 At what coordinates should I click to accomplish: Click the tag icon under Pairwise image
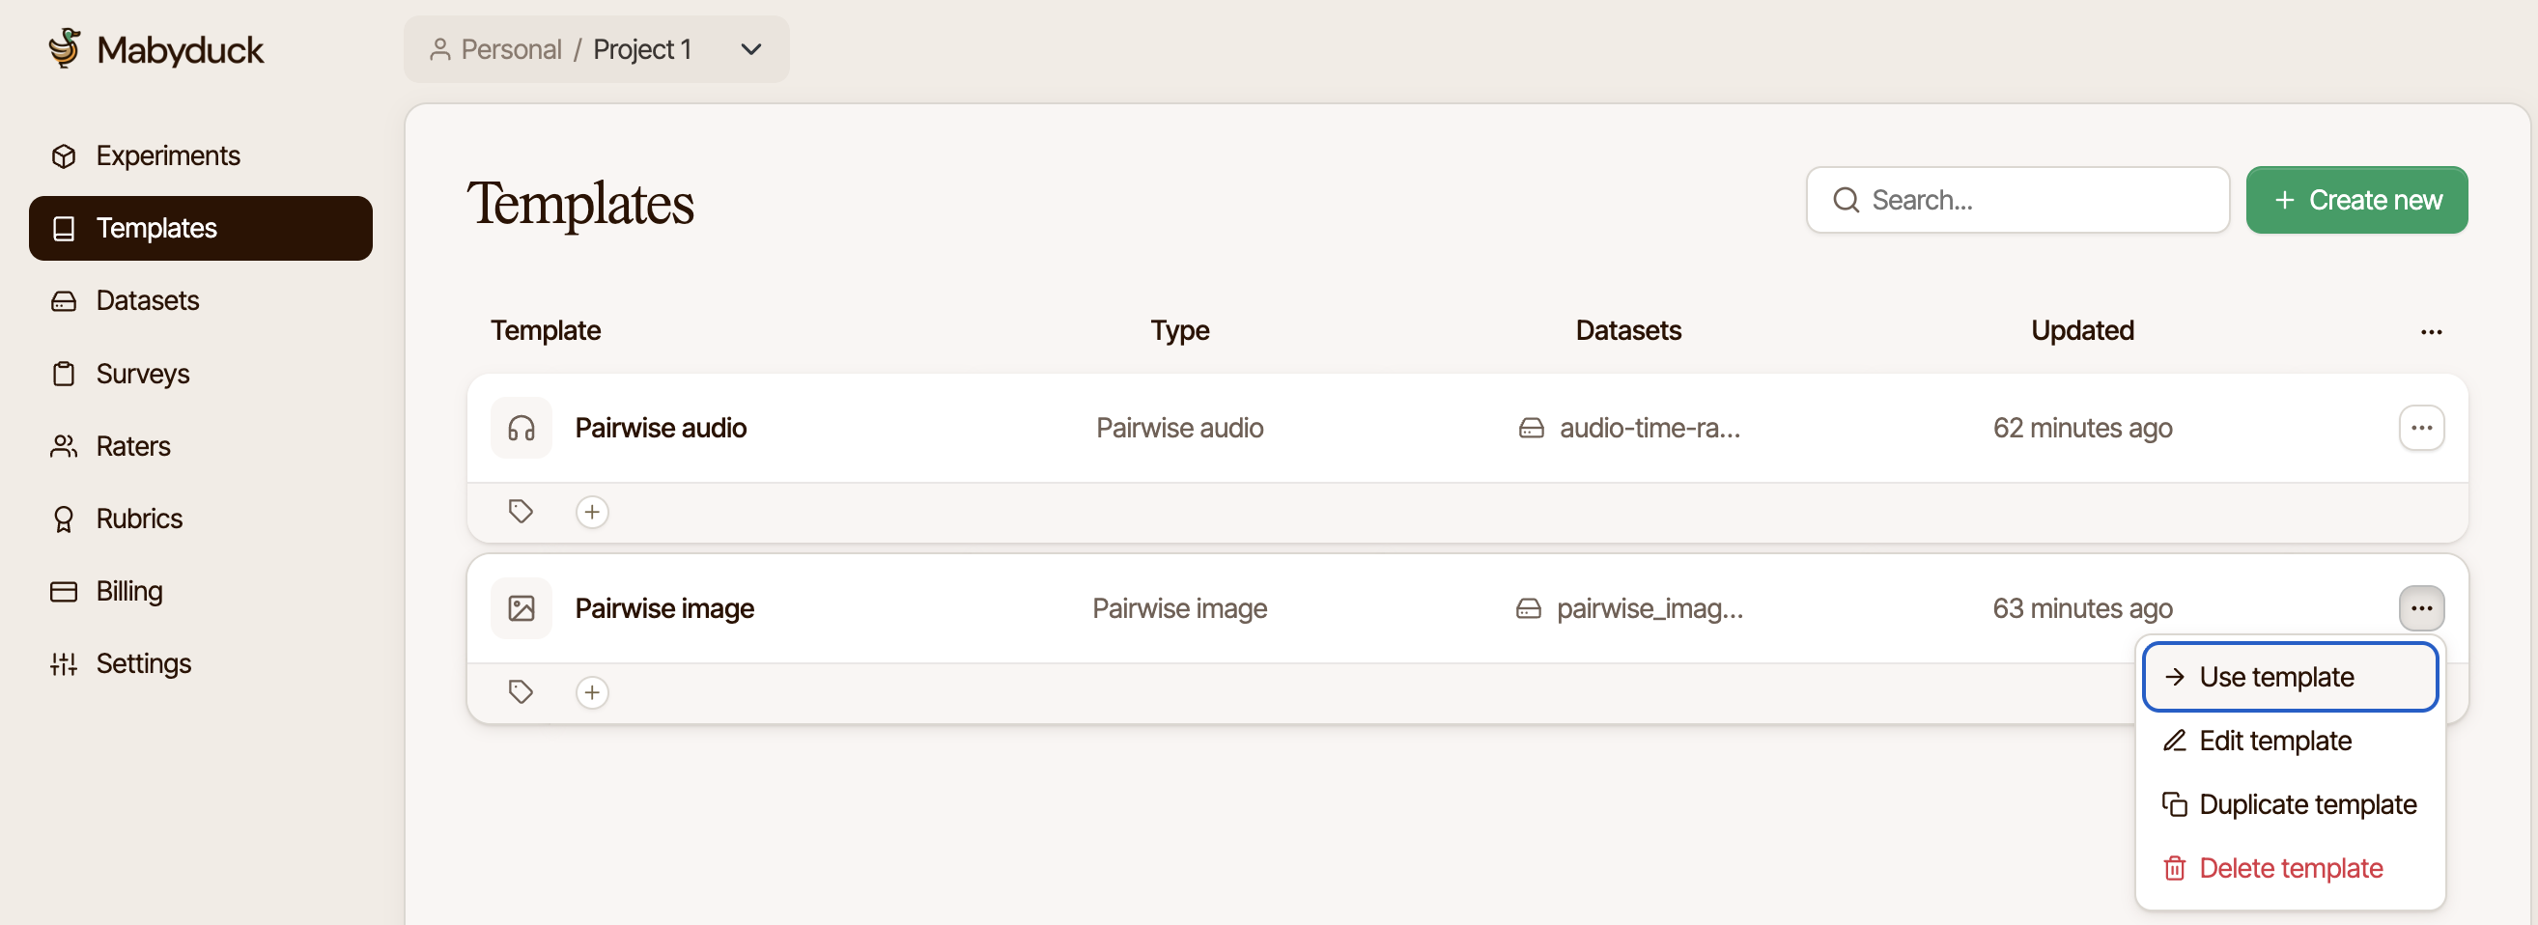(x=522, y=692)
